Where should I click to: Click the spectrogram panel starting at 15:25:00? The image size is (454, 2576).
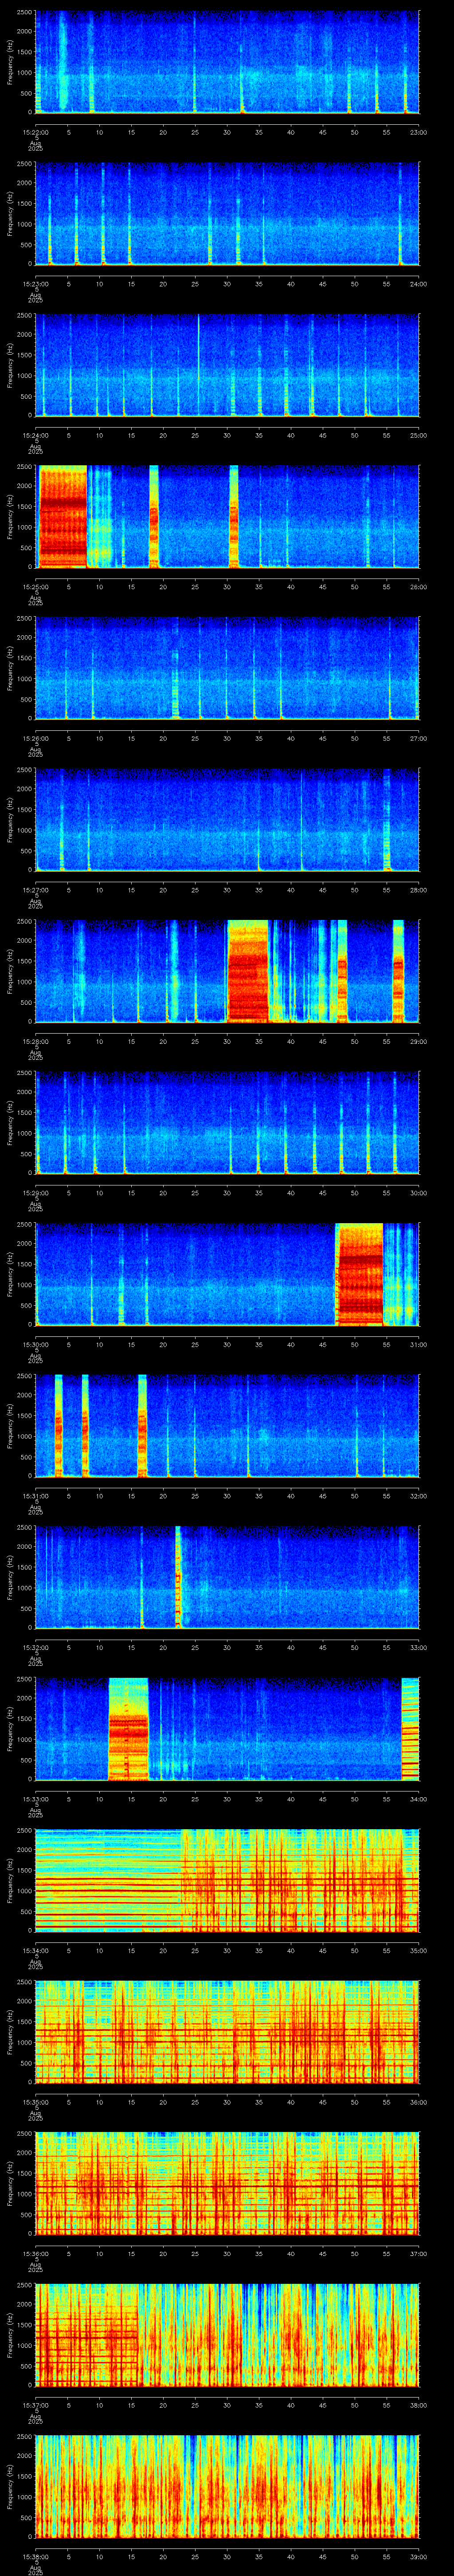227,517
